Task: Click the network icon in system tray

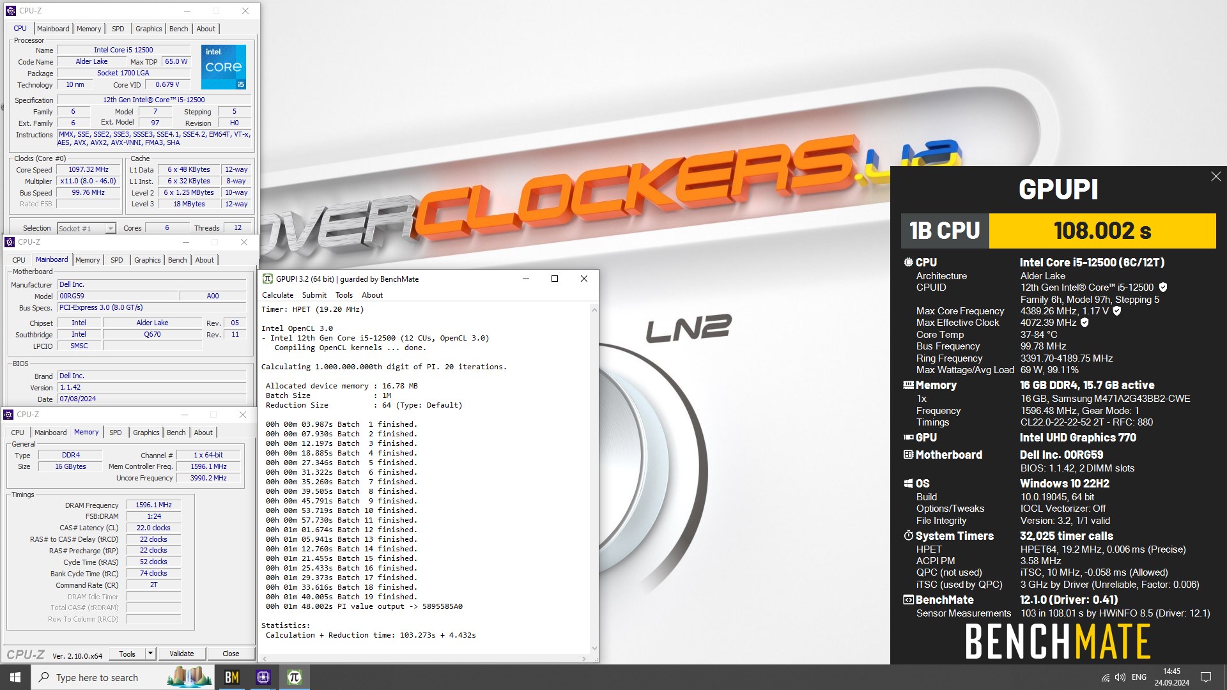Action: 1105,677
